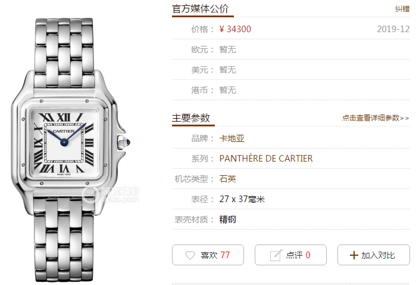The image size is (416, 285).
Task: Open the 点评 0 review button
Action: (290, 255)
